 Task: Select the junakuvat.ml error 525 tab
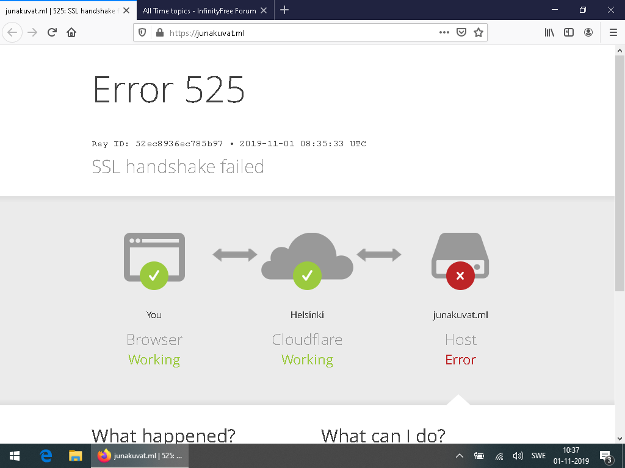coord(61,10)
